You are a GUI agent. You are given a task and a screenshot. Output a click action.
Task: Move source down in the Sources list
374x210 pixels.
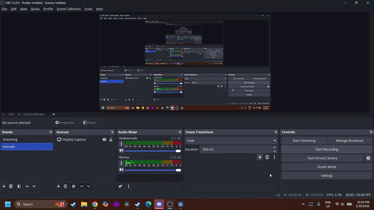[x=89, y=186]
